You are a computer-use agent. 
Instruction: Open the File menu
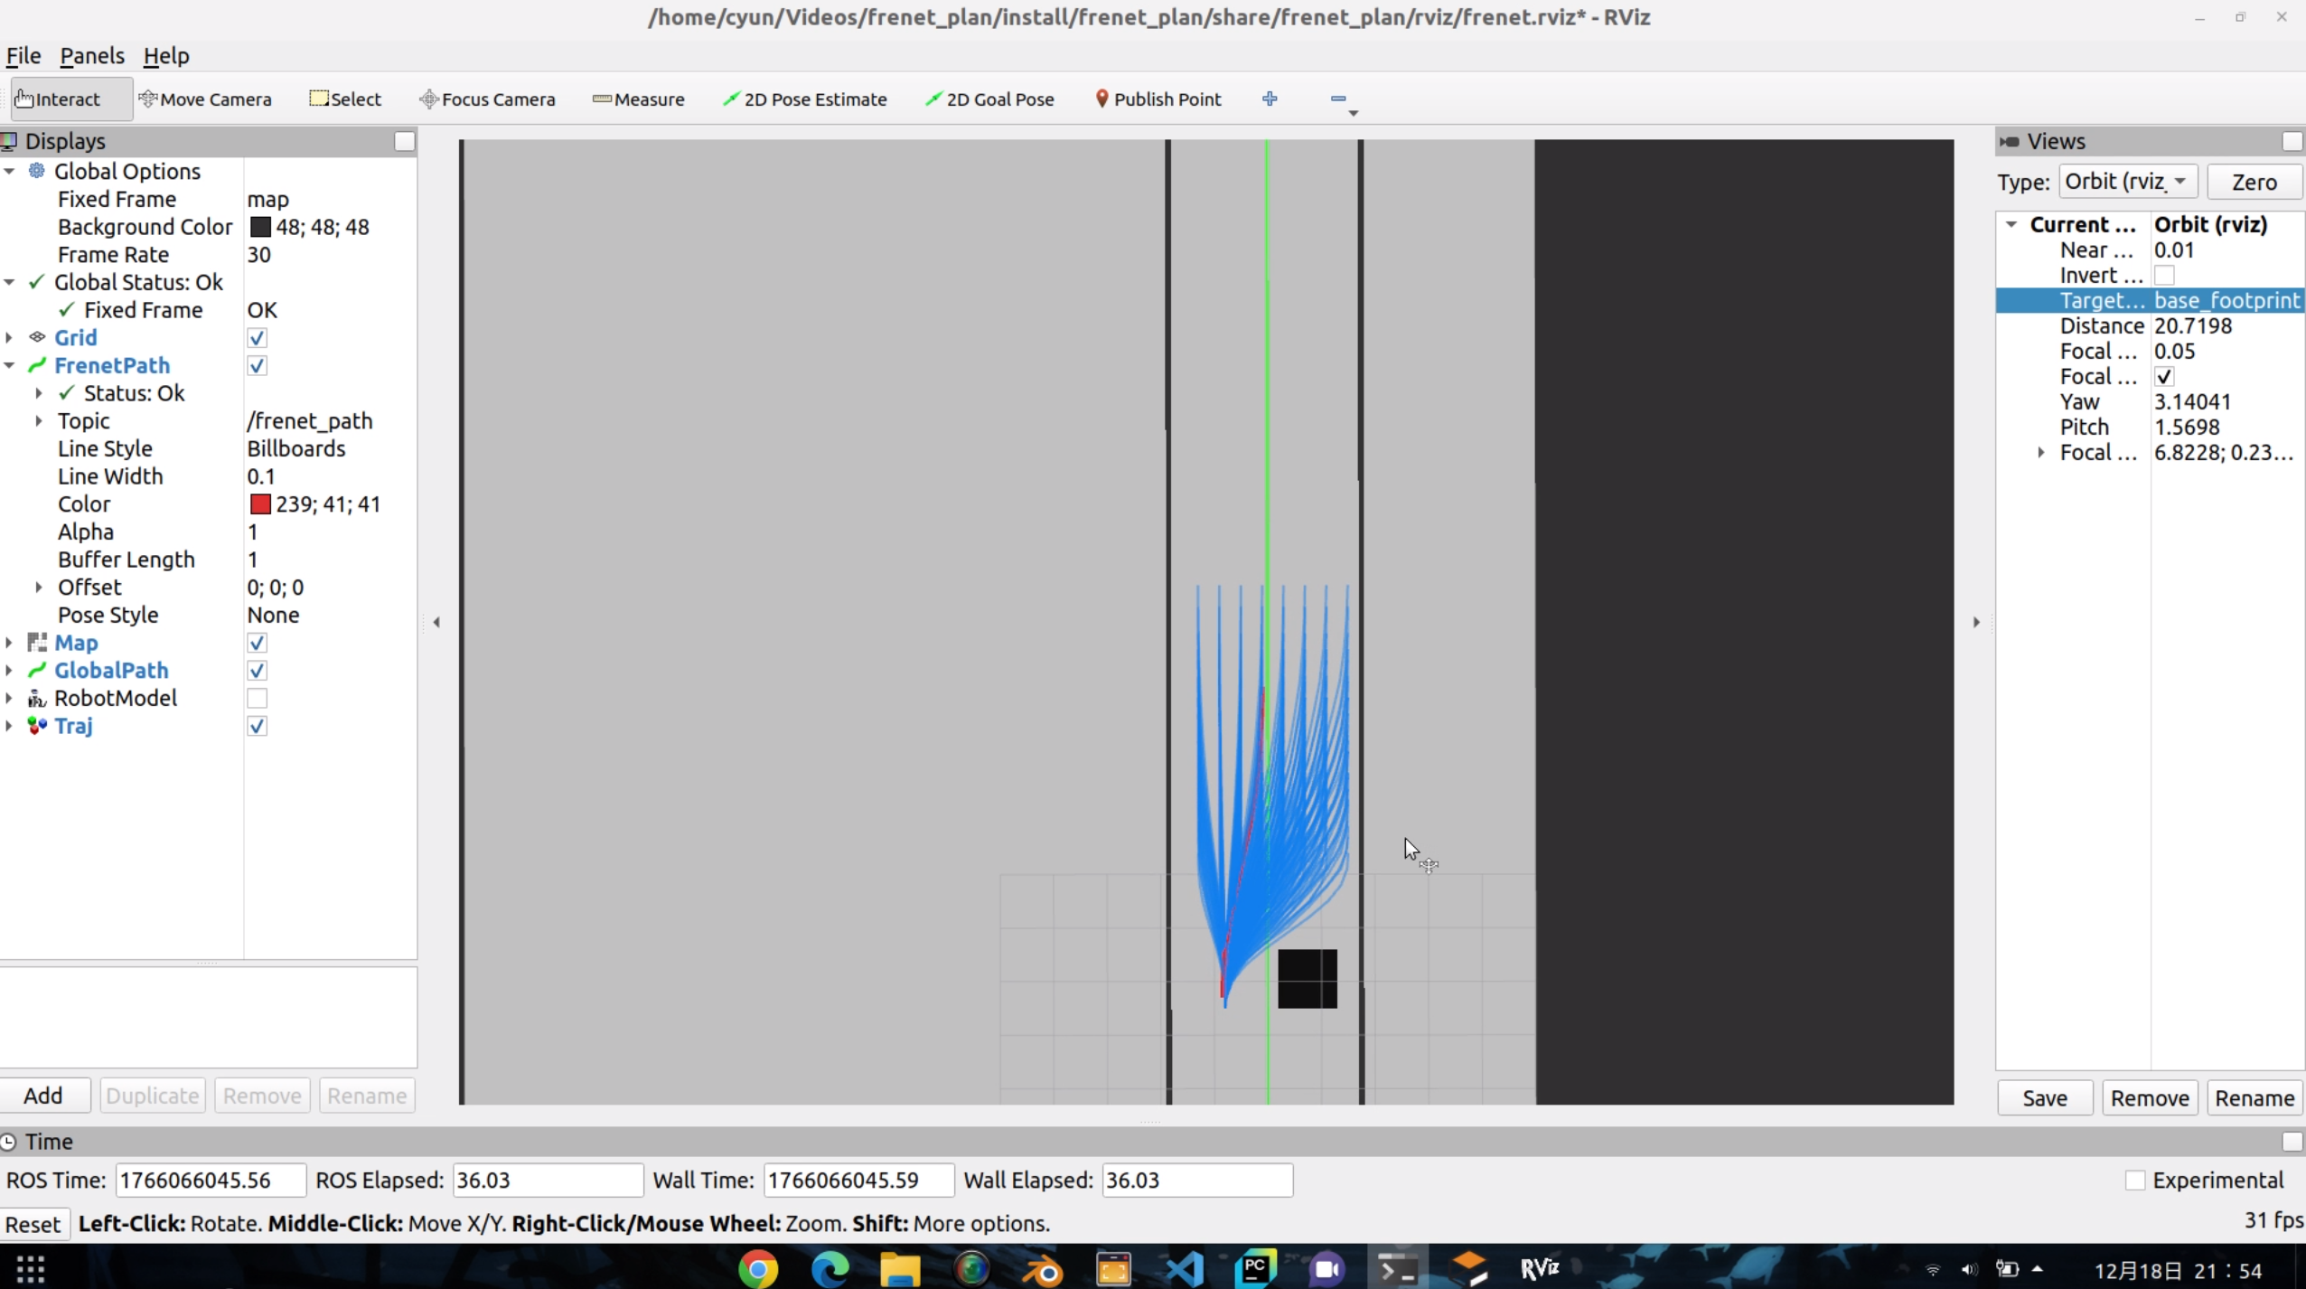click(x=23, y=56)
